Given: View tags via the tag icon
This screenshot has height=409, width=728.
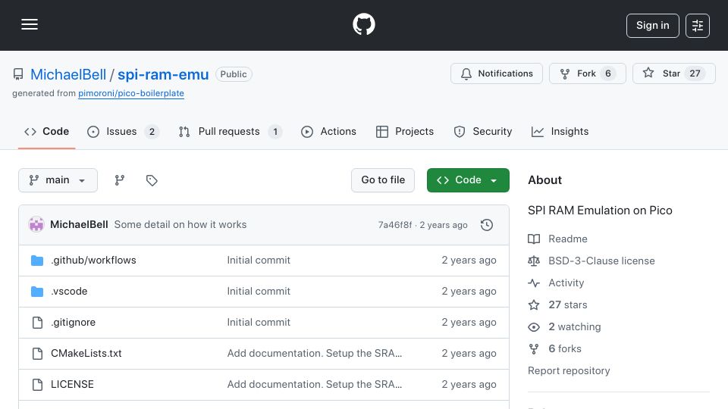Looking at the screenshot, I should coord(152,180).
